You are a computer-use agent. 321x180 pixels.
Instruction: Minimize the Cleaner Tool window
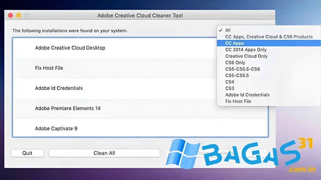click(x=18, y=16)
